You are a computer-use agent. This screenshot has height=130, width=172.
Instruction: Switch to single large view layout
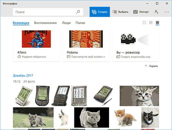point(144,23)
